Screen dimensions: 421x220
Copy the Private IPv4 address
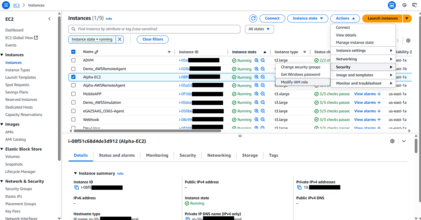[299, 187]
